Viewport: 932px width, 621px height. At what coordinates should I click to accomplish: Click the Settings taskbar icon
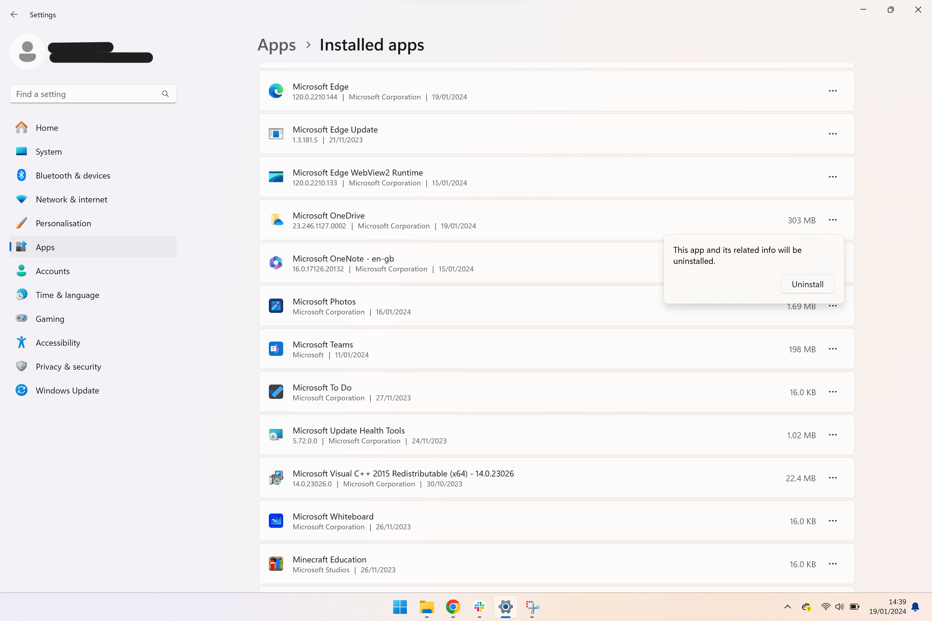tap(506, 607)
